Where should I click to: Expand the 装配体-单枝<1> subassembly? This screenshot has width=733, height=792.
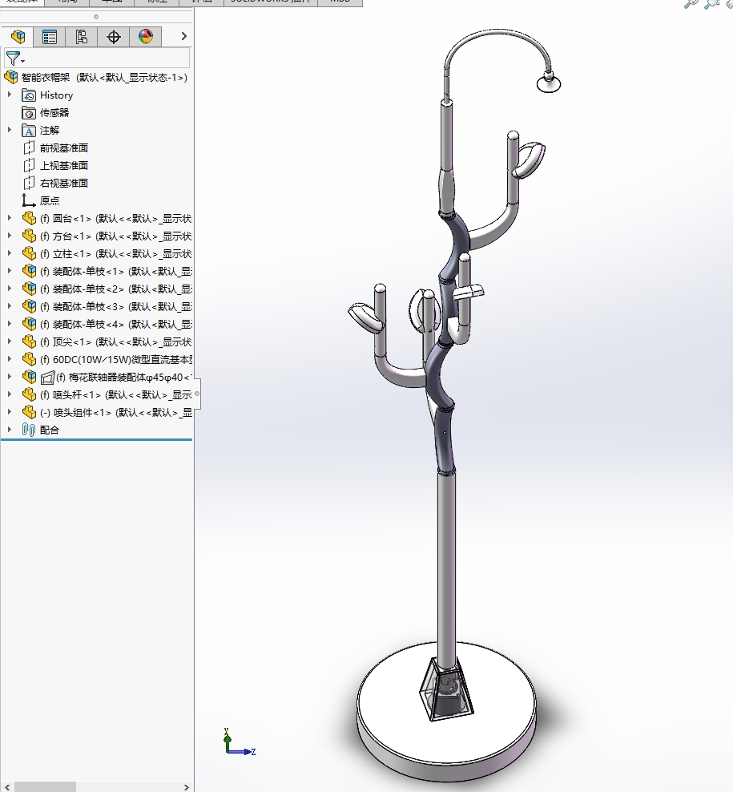9,271
